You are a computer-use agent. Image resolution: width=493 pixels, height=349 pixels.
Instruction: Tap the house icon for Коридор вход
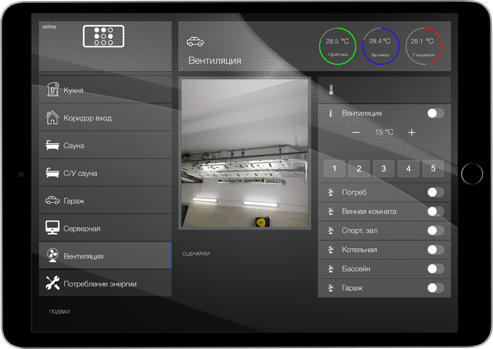(x=52, y=118)
